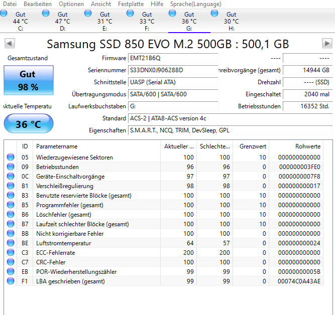Select the Luftstromtemperatur parameter name
Screen dimensions: 335x315
click(x=63, y=243)
